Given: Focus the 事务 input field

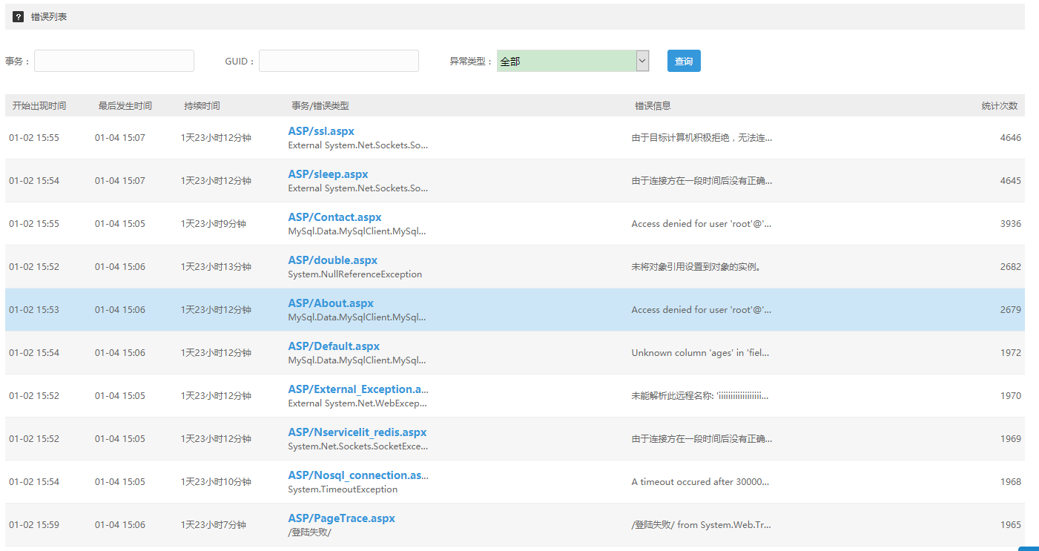Looking at the screenshot, I should click(x=114, y=61).
